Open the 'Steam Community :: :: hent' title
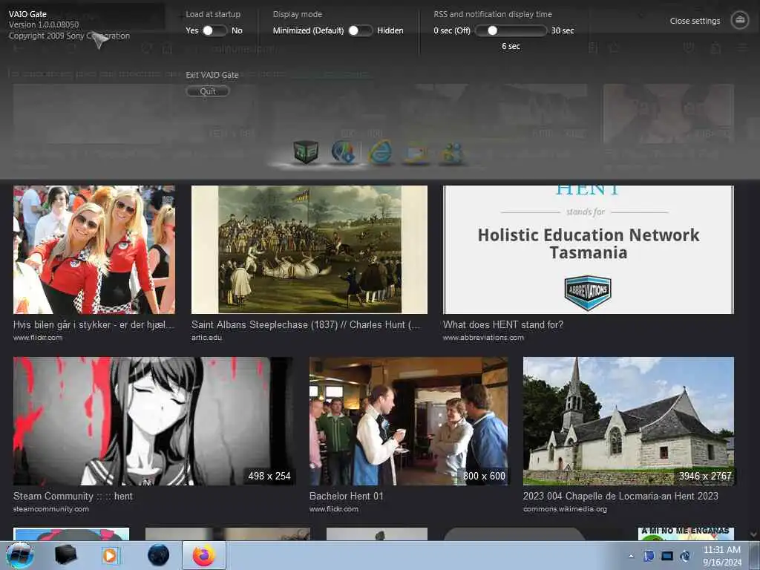The width and height of the screenshot is (760, 570). pyautogui.click(x=73, y=497)
